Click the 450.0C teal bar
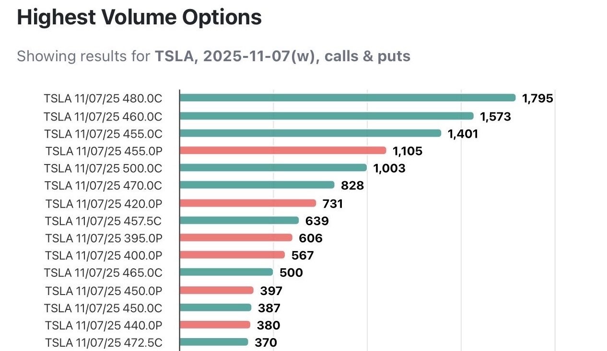This screenshot has height=351, width=607. point(216,307)
